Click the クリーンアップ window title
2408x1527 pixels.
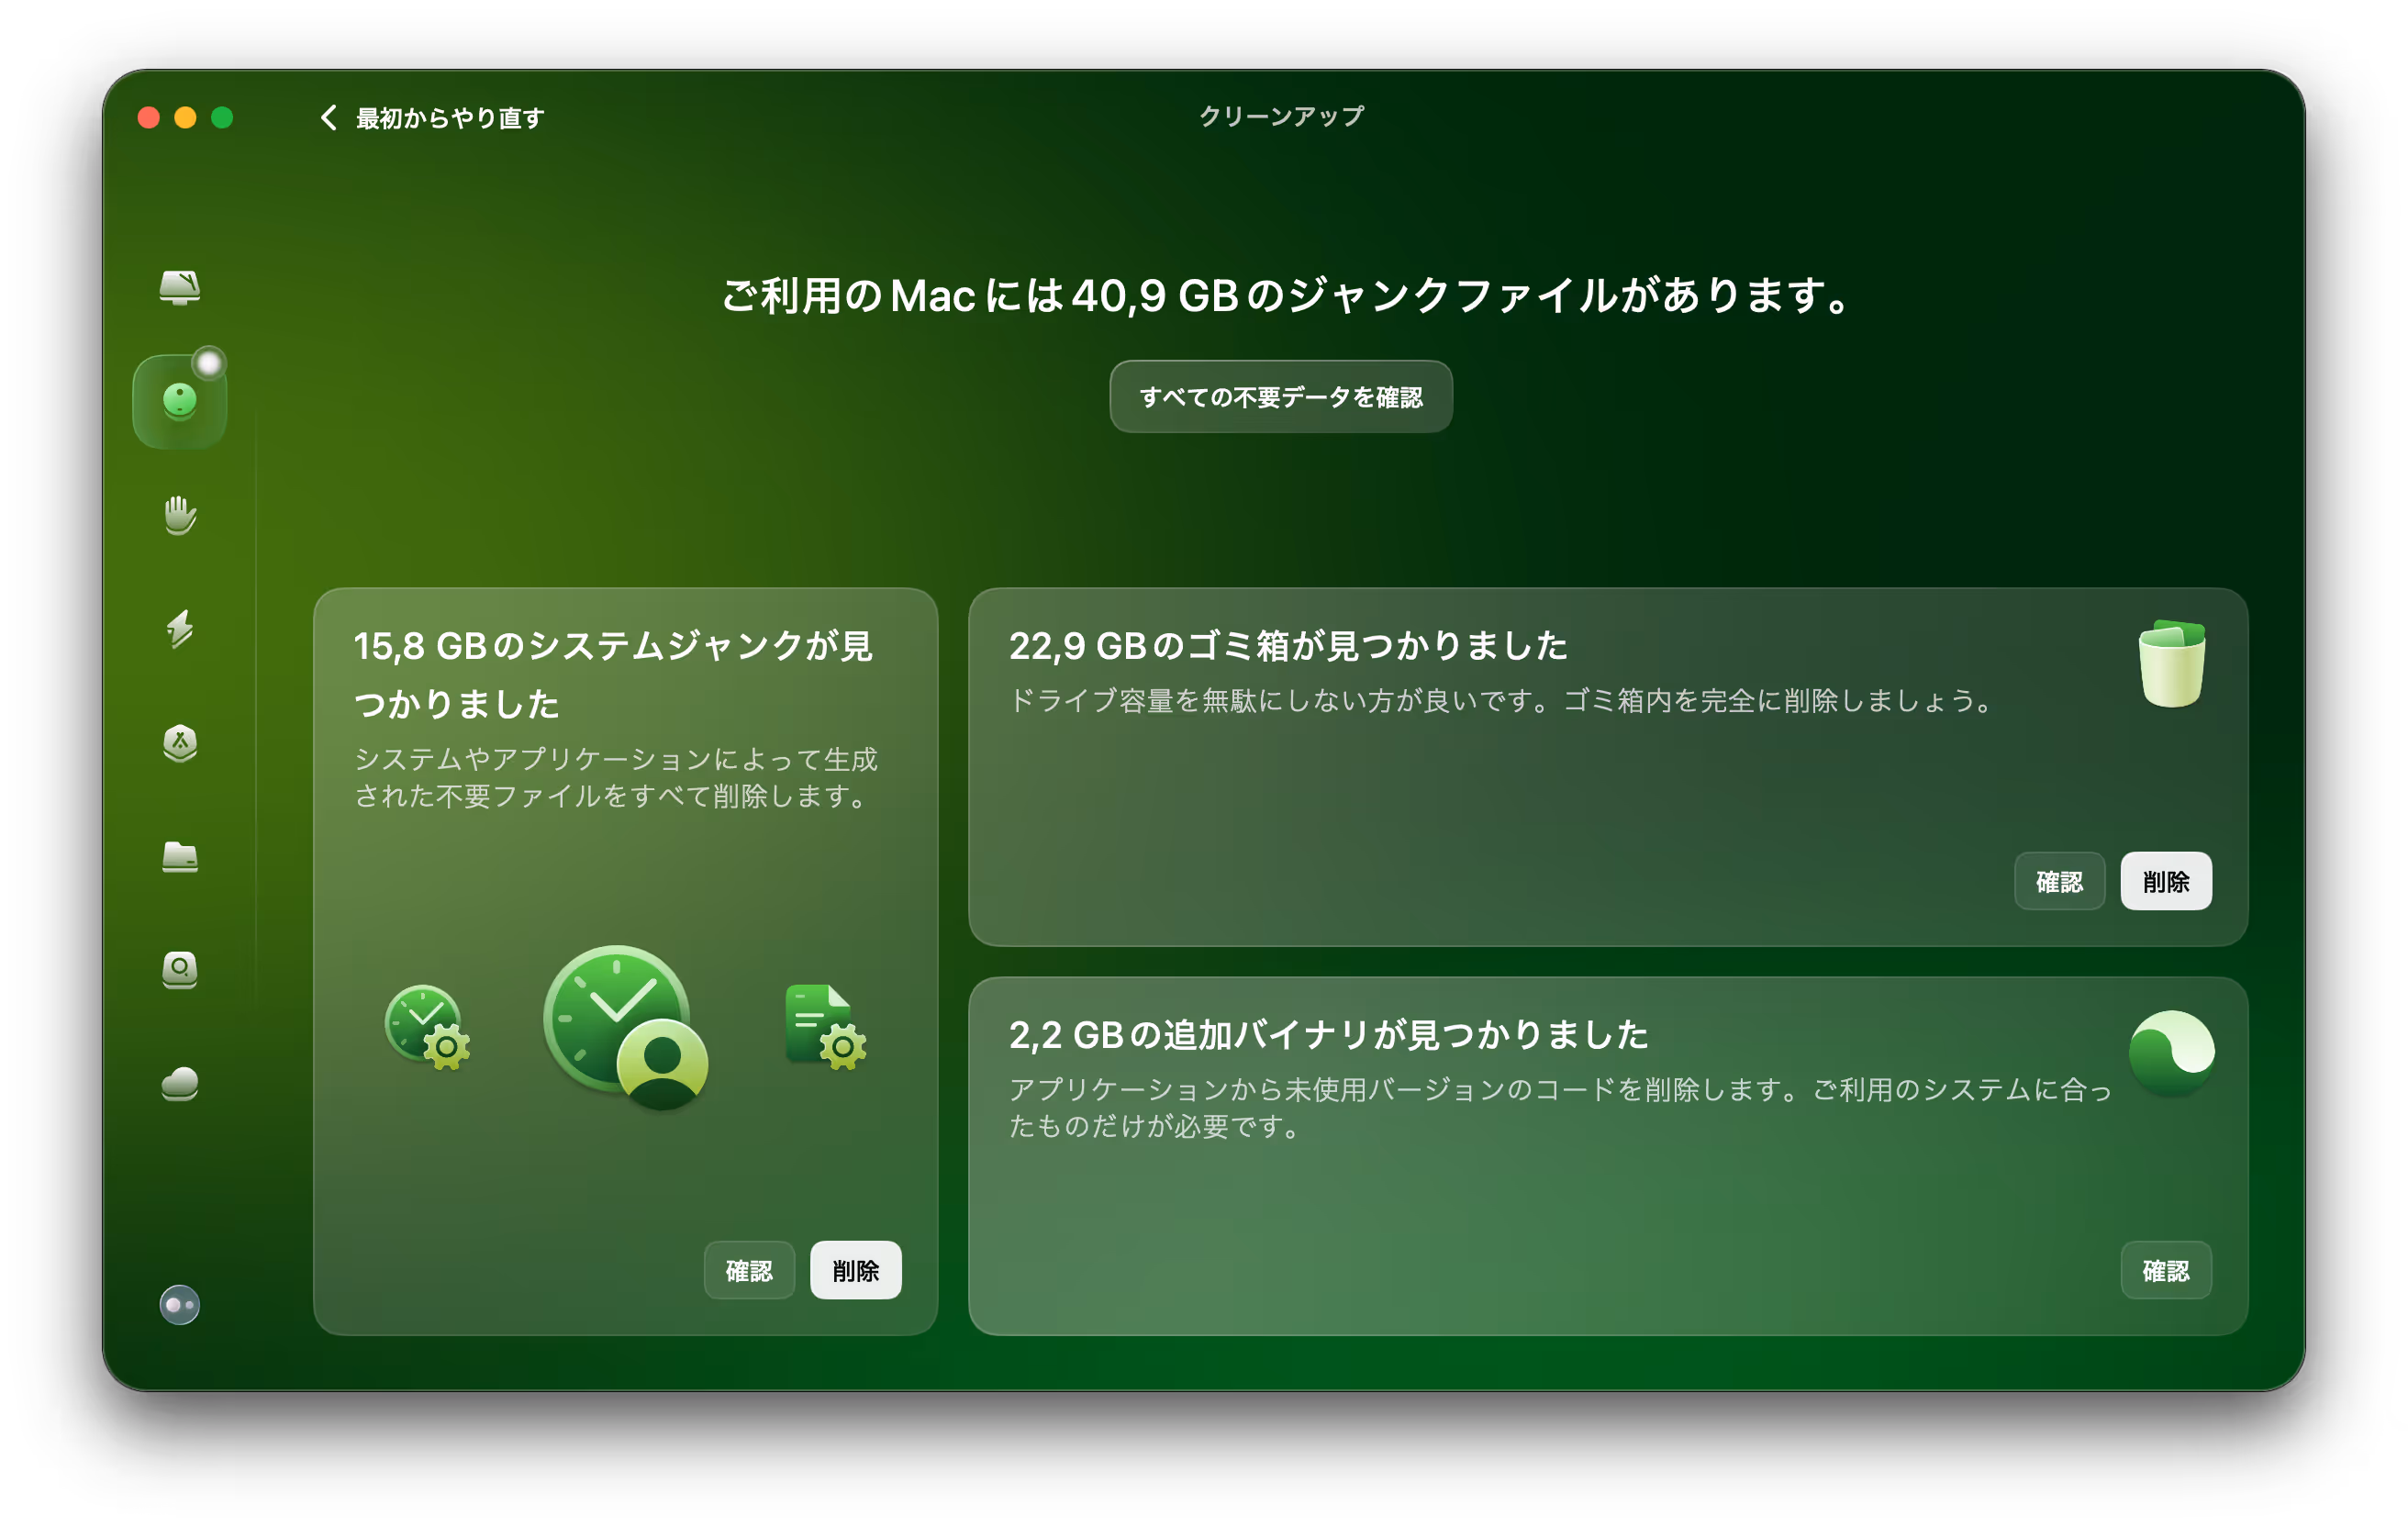(x=1281, y=117)
